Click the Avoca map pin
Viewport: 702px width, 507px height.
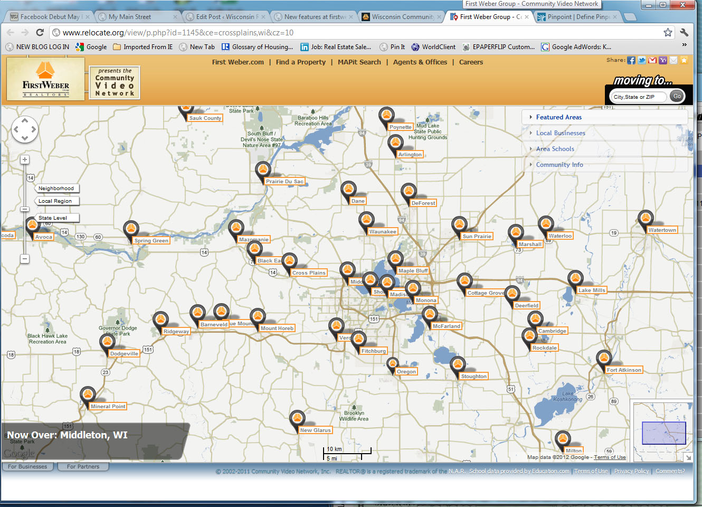32,227
